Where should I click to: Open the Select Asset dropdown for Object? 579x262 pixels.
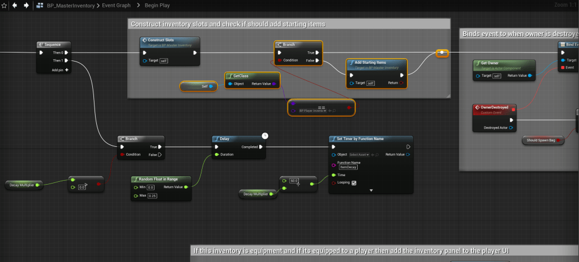[360, 154]
